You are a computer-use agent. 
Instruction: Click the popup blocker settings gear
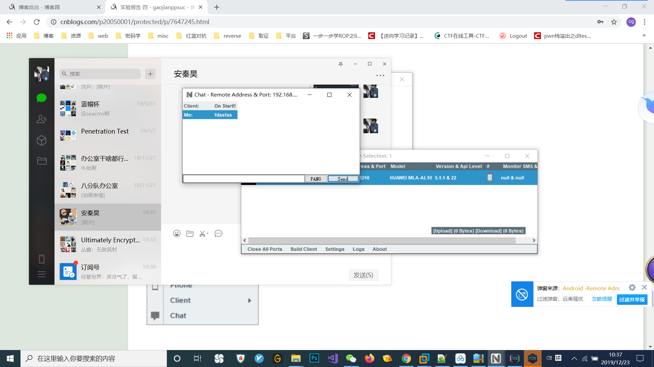point(632,287)
